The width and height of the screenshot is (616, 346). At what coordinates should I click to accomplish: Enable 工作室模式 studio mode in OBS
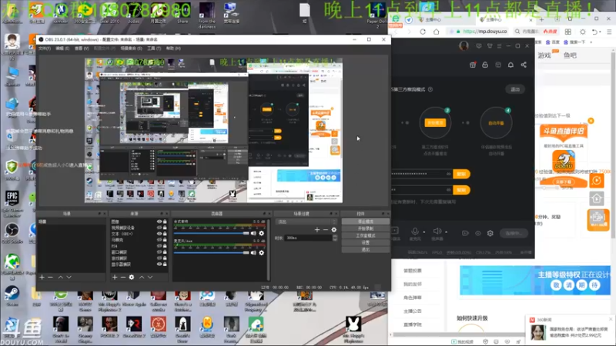pyautogui.click(x=365, y=235)
